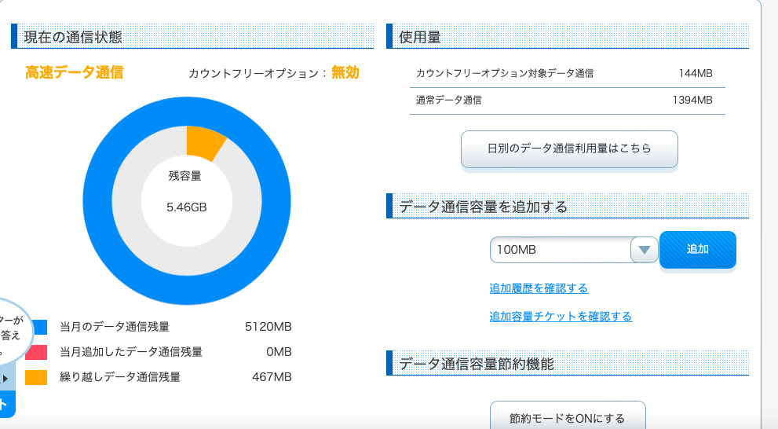This screenshot has width=778, height=429.
Task: Click the blue legend swatch for 当月のデータ通信残量
Action: [36, 327]
